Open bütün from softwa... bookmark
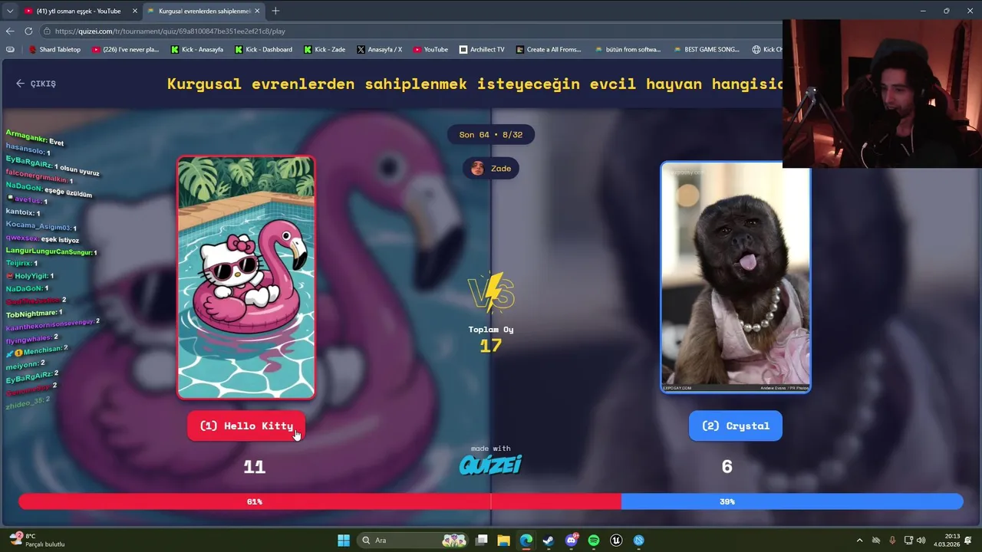The height and width of the screenshot is (552, 982). [x=628, y=49]
